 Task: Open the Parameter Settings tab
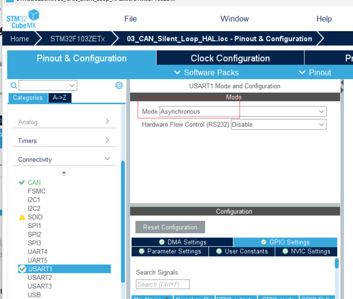[170, 251]
